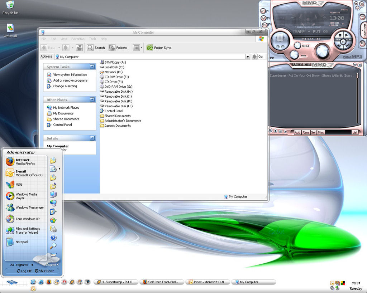
Task: Open the View menu
Action: (64, 39)
